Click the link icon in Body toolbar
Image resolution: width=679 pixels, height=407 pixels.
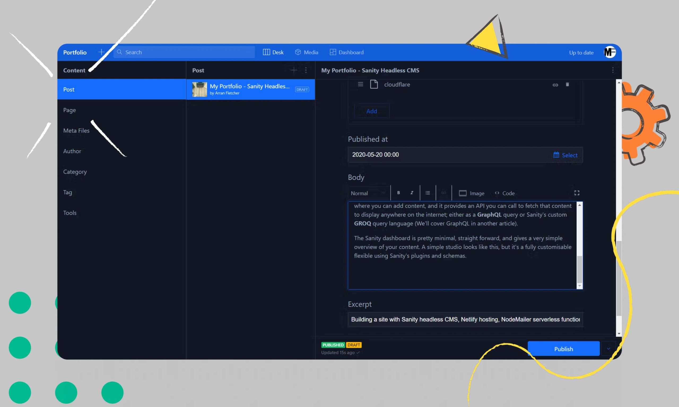point(443,193)
